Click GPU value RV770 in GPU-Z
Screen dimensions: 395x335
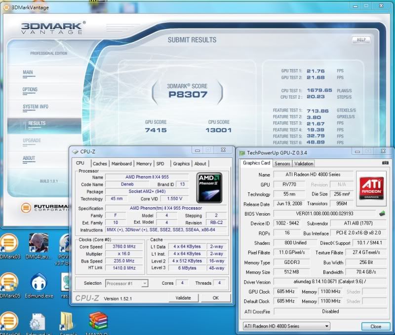(x=289, y=185)
